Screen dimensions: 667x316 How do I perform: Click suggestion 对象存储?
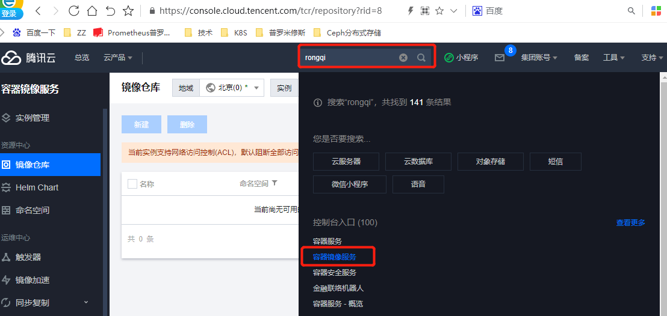point(491,162)
